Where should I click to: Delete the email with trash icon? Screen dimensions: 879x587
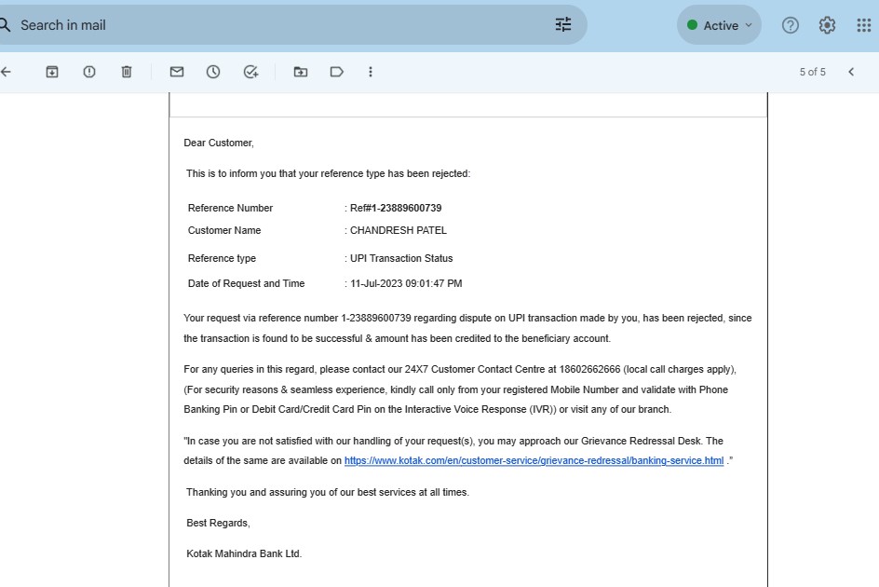127,72
